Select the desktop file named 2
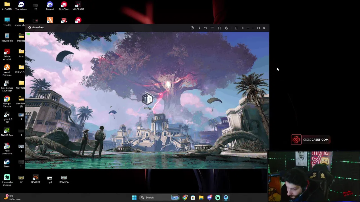Image resolution: width=360 pixels, height=202 pixels. tap(21, 148)
